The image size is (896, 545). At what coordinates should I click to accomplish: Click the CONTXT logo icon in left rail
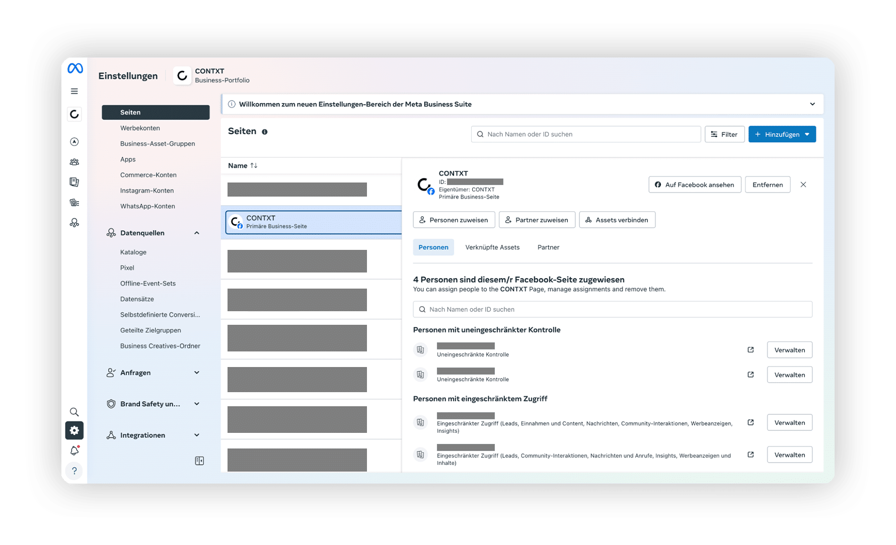[x=74, y=114]
